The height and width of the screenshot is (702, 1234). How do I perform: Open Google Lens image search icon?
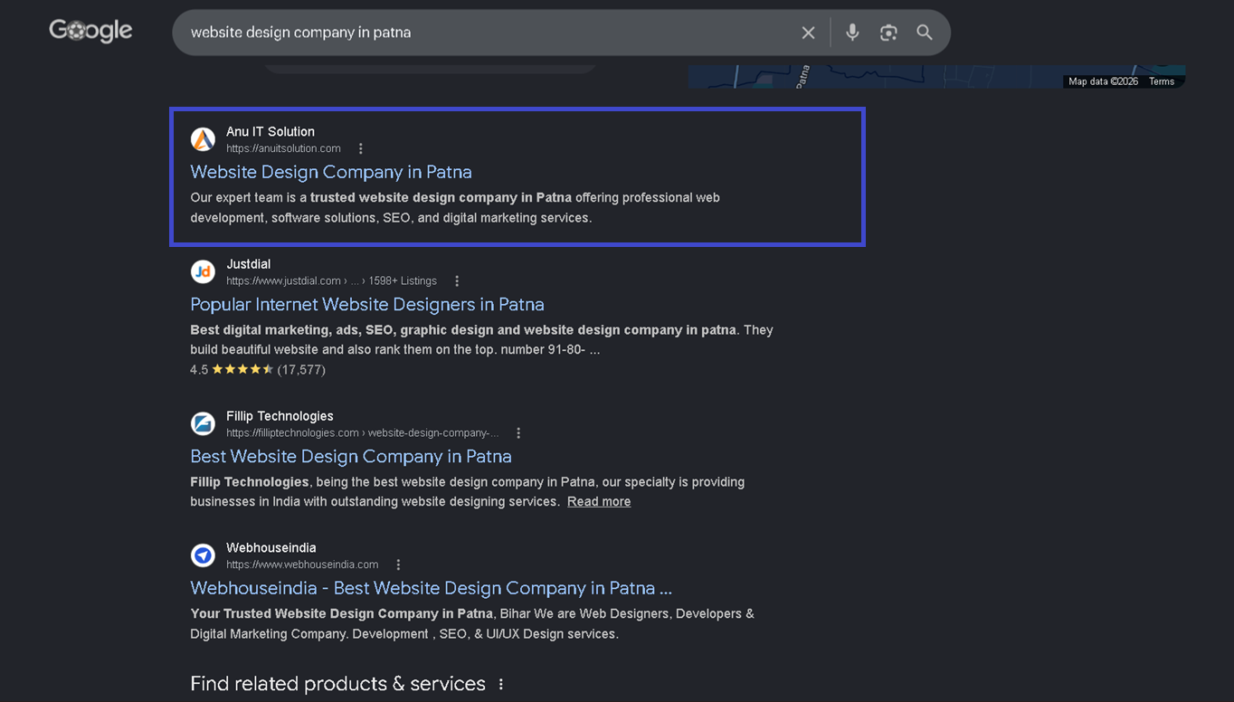pos(888,33)
